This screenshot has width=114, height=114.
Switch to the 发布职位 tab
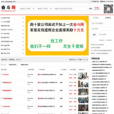[x=108, y=18]
